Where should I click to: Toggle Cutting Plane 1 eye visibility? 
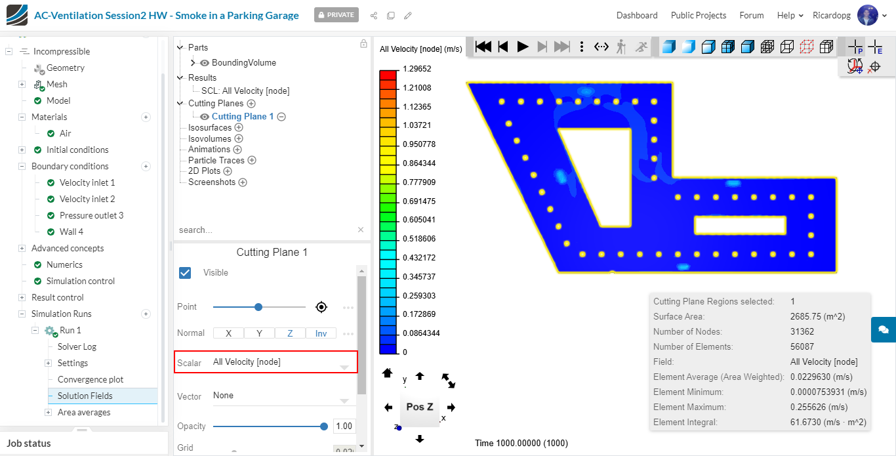coord(205,117)
